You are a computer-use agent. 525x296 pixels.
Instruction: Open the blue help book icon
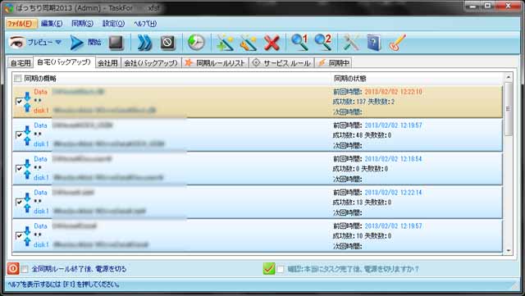tap(374, 43)
